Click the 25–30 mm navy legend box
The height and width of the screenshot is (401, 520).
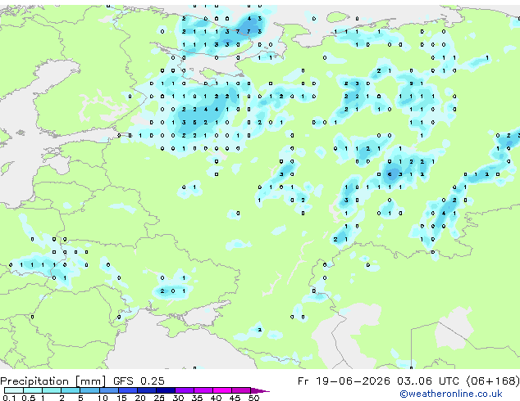tap(165, 390)
